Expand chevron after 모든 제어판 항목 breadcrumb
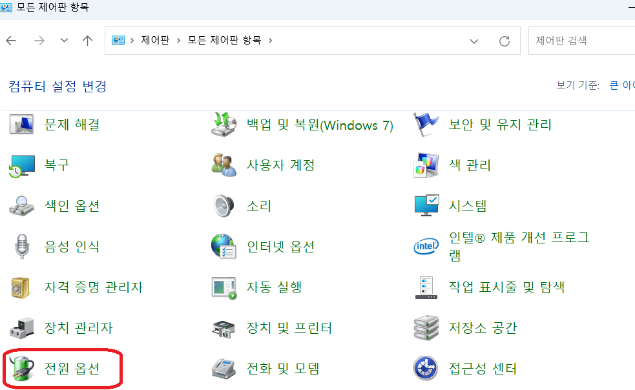 [271, 41]
